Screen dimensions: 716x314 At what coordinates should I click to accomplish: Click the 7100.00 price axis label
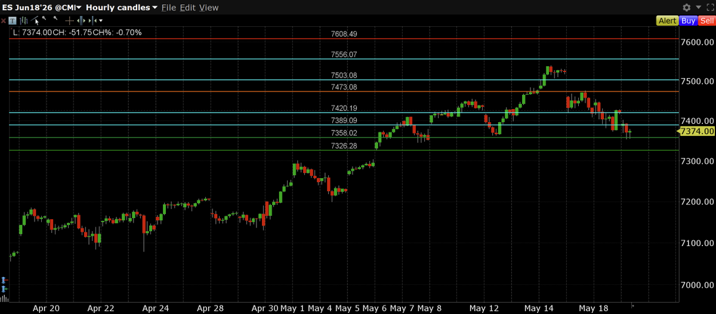tap(697, 244)
